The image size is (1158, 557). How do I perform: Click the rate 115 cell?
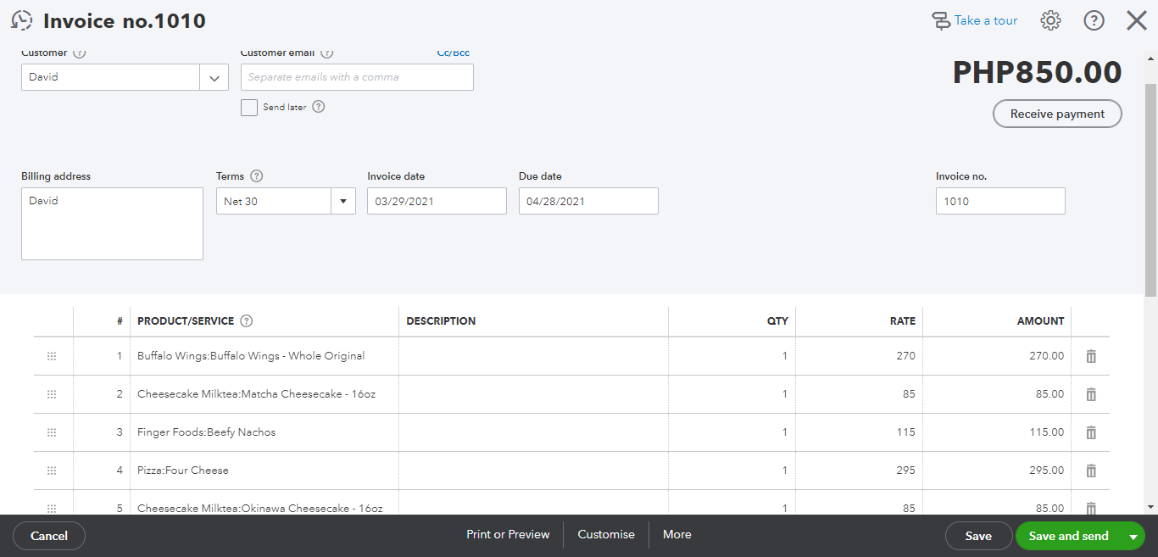click(860, 432)
